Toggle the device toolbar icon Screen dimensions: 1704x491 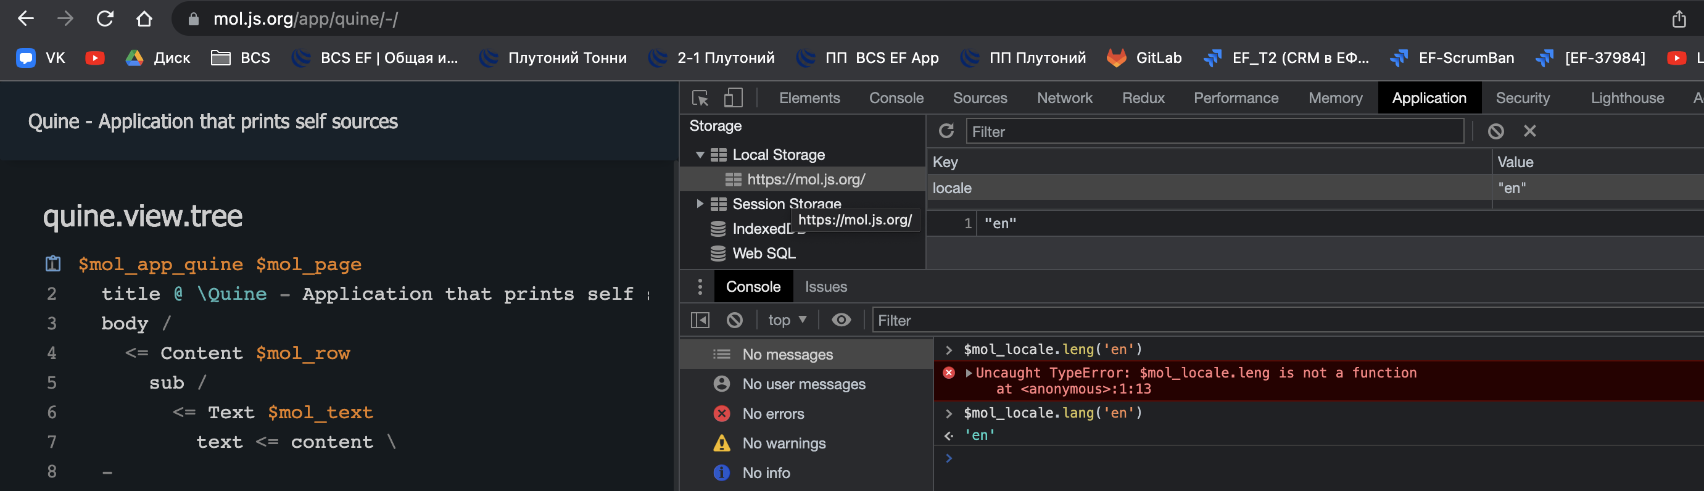[732, 98]
